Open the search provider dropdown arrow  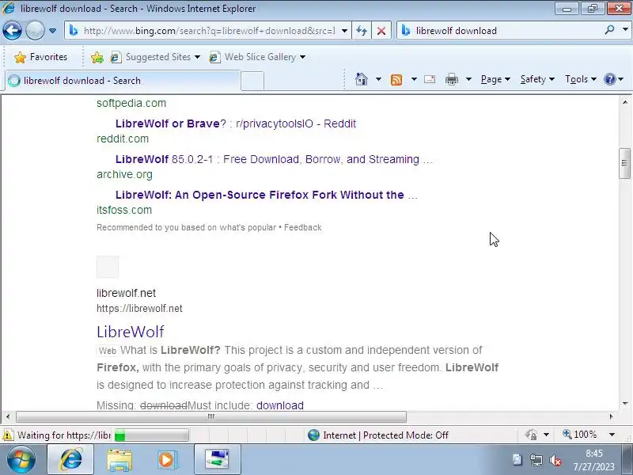625,30
